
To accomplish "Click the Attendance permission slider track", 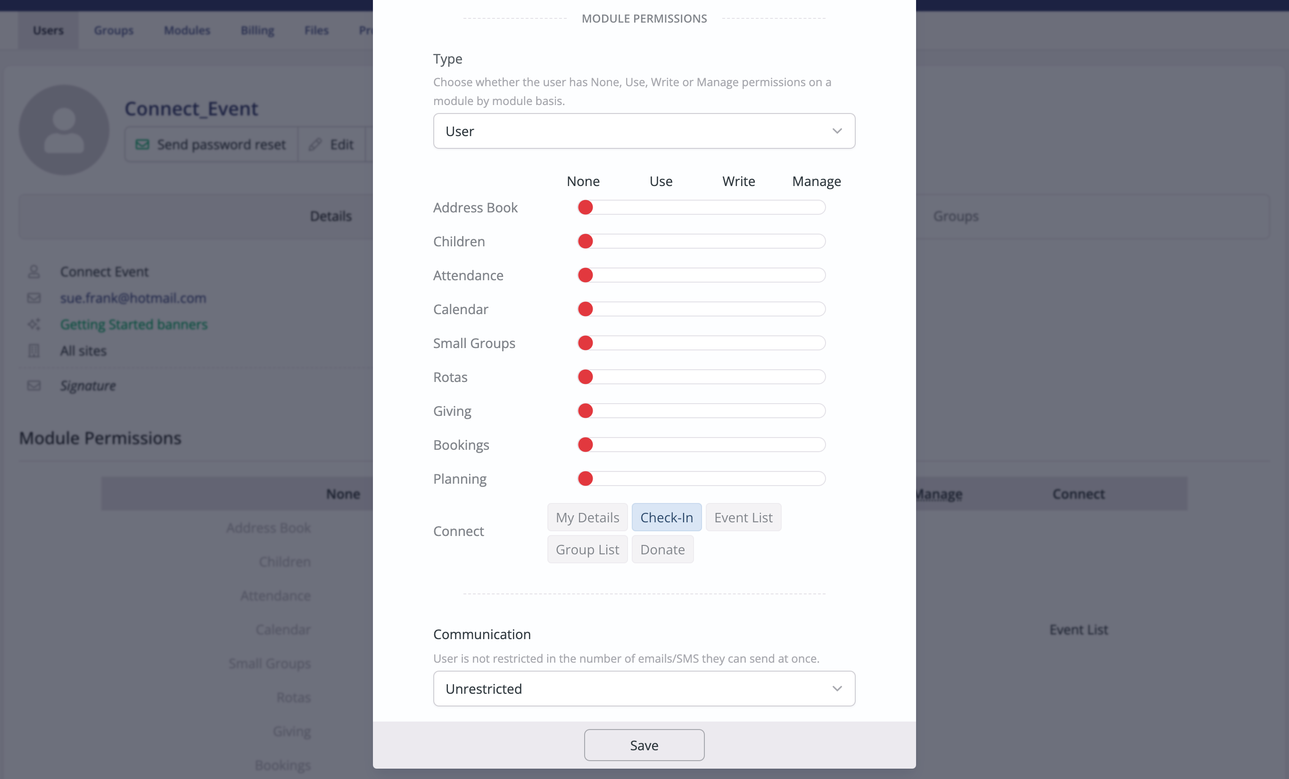I will pyautogui.click(x=701, y=276).
